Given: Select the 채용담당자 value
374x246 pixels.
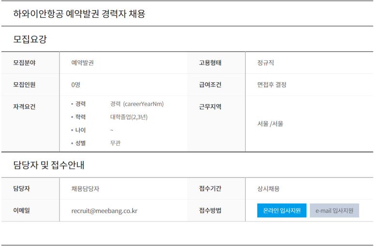Looking at the screenshot, I should pyautogui.click(x=85, y=189).
